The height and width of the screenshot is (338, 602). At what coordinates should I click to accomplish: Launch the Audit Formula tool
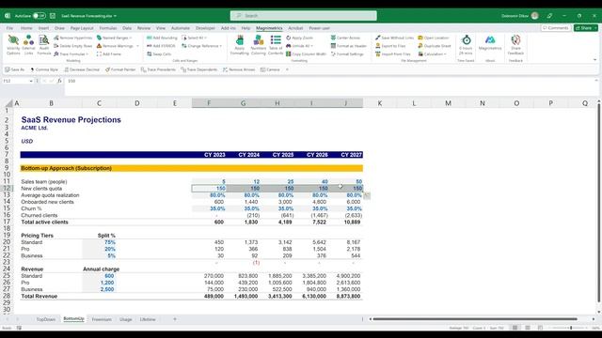tap(44, 45)
